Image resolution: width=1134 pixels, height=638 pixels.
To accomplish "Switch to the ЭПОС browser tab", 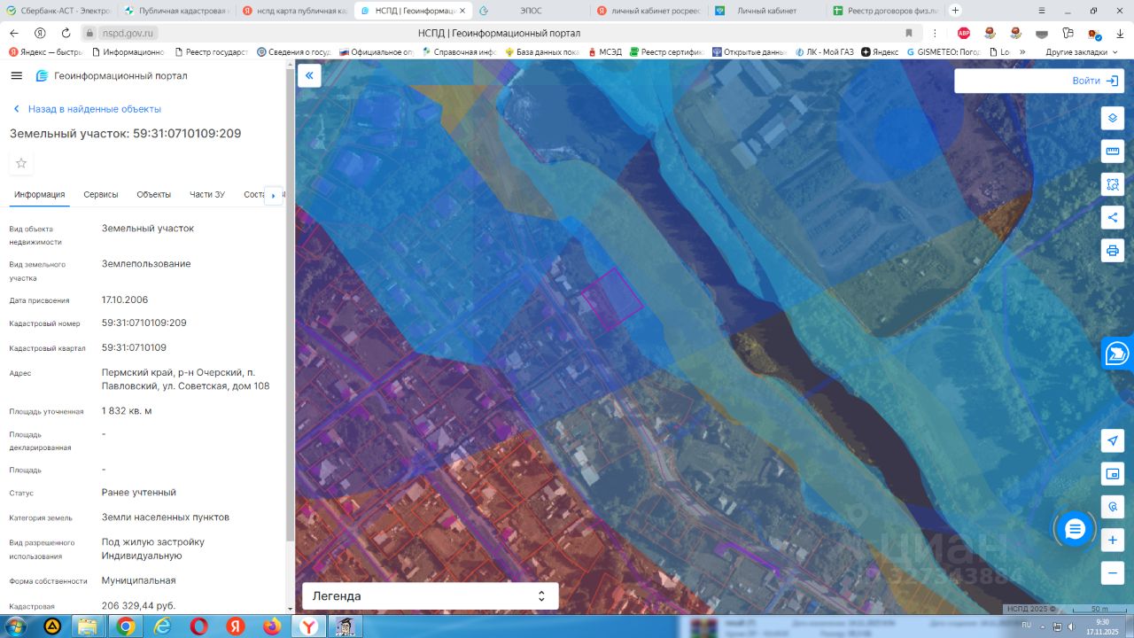I will coord(530,11).
